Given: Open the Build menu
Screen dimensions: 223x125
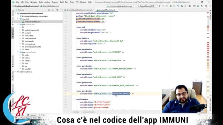Looking at the screenshot, I should point(62,2).
